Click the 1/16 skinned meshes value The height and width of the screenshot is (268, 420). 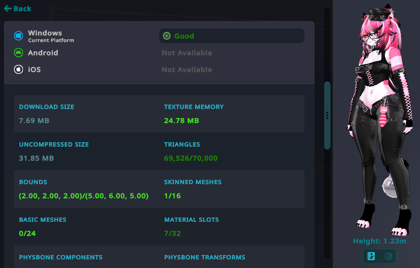pyautogui.click(x=172, y=196)
